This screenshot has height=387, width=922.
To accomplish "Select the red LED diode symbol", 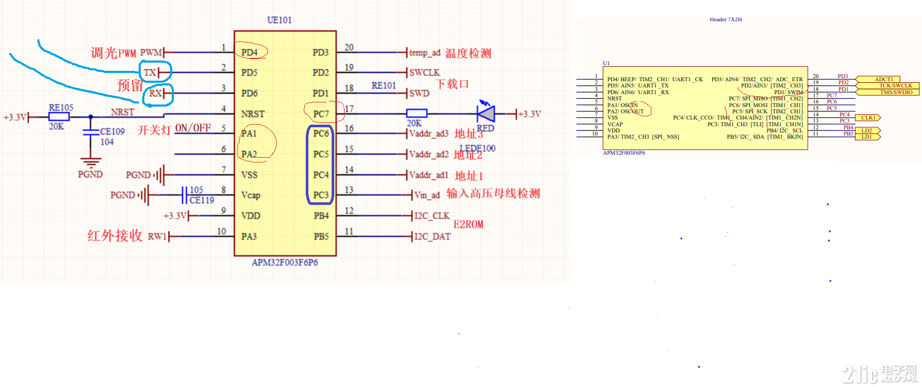I will (x=486, y=113).
